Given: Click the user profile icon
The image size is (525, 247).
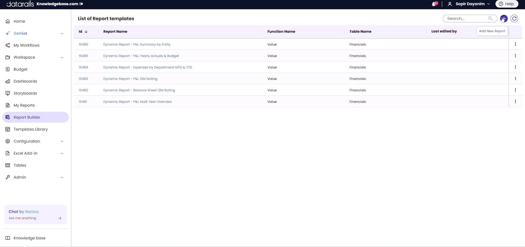Looking at the screenshot, I should 450,4.
